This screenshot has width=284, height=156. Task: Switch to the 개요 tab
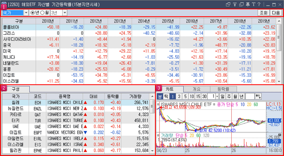point(197,89)
